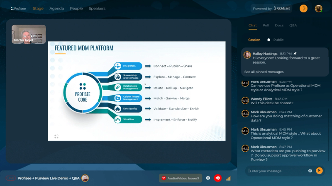Open settings gear icon
Image resolution: width=332 pixels, height=186 pixels.
208,178
